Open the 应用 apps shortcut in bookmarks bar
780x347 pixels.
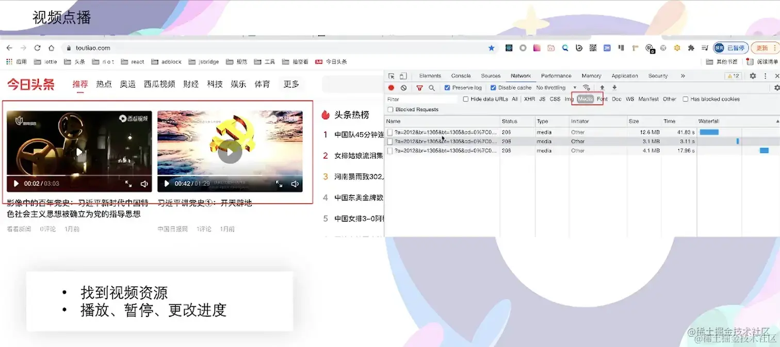pos(17,62)
